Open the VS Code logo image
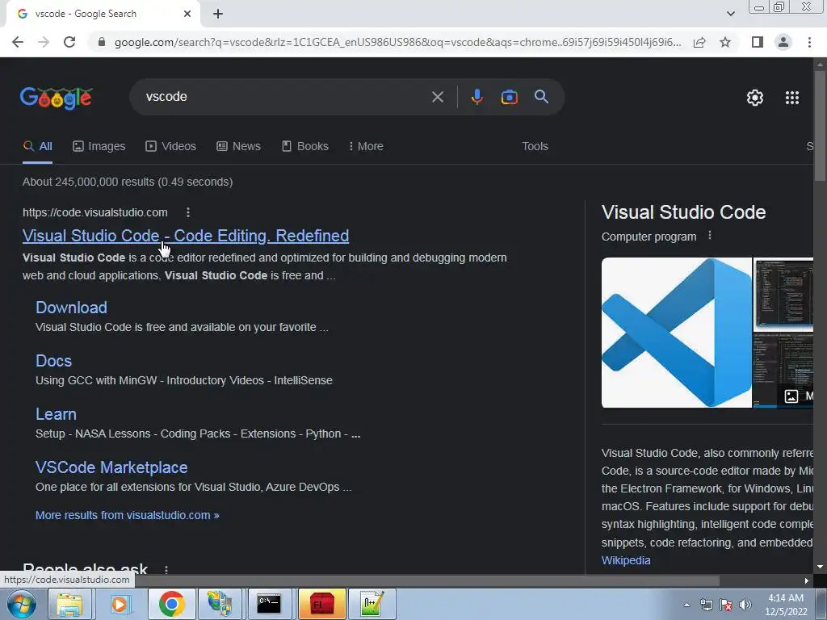This screenshot has height=620, width=827. pyautogui.click(x=676, y=333)
